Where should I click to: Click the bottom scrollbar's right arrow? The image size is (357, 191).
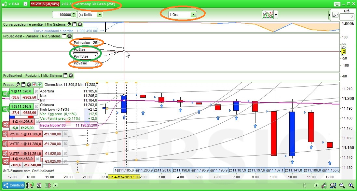(x=316, y=185)
